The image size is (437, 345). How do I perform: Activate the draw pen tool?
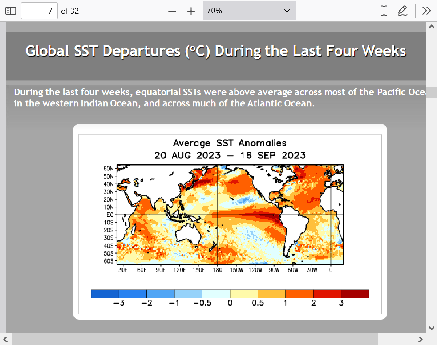pos(403,11)
